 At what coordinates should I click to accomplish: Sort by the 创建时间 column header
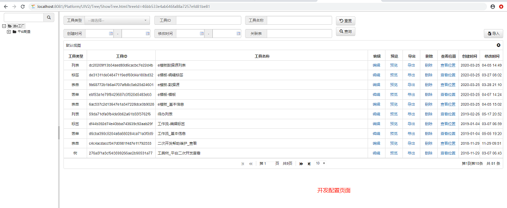[469, 56]
